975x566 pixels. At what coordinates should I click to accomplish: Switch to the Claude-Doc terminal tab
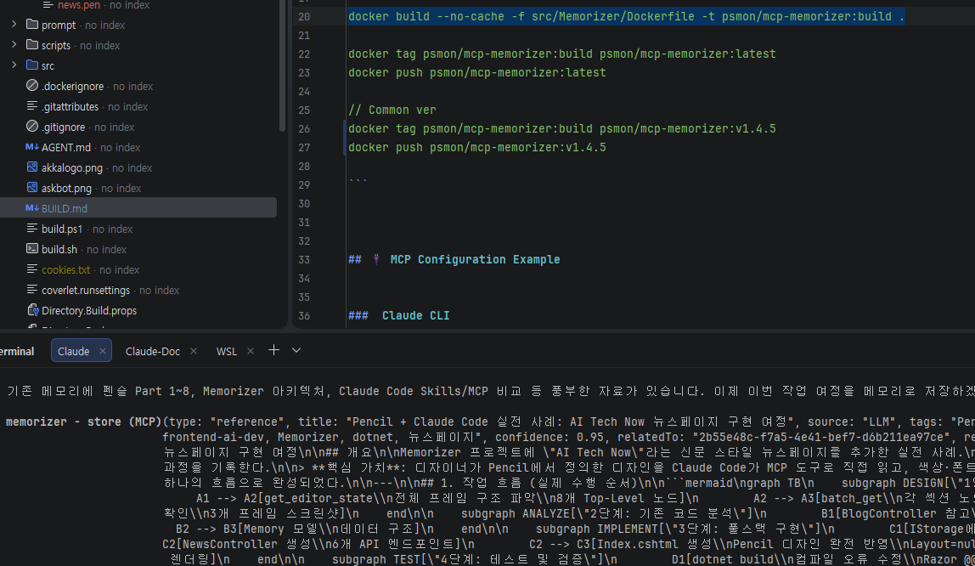pyautogui.click(x=153, y=351)
